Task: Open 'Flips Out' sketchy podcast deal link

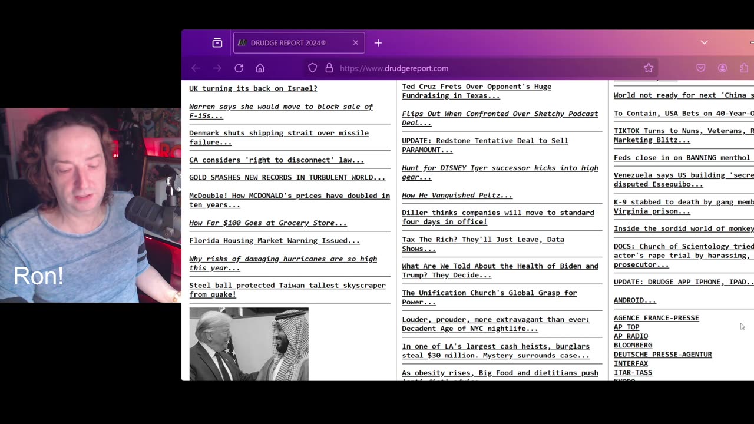Action: pos(500,118)
